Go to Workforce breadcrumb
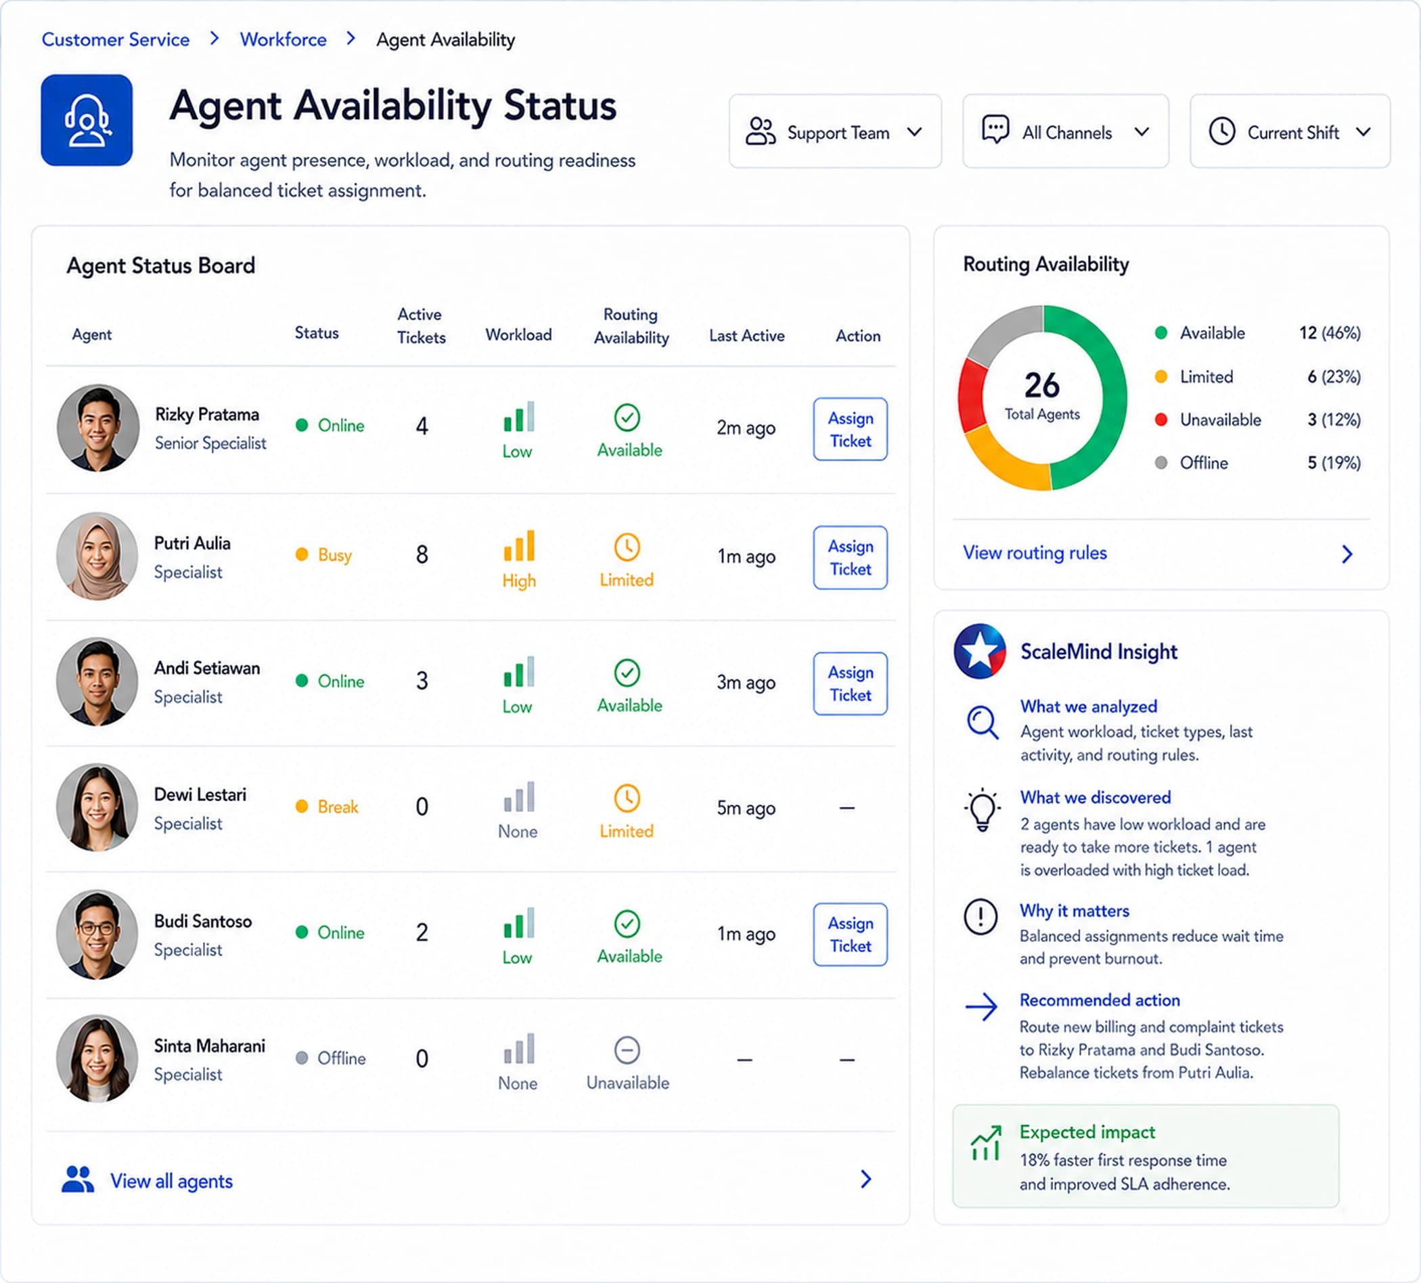Image resolution: width=1421 pixels, height=1283 pixels. point(284,39)
